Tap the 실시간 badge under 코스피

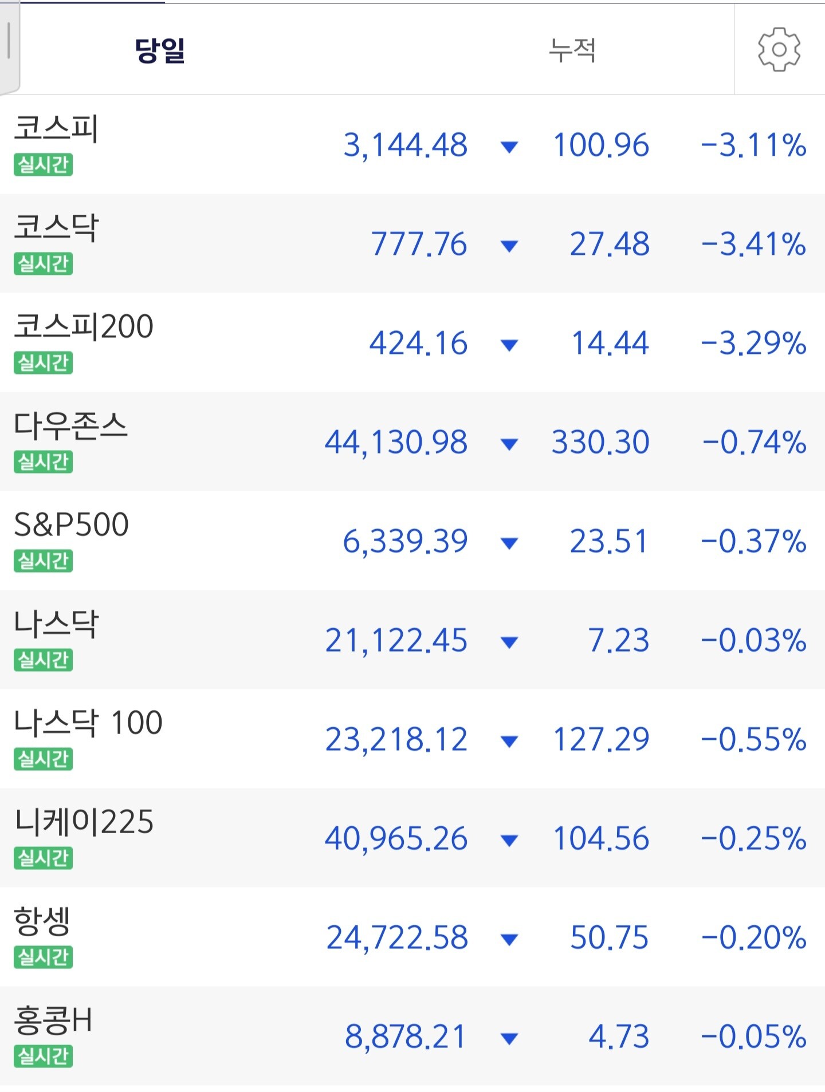point(44,164)
